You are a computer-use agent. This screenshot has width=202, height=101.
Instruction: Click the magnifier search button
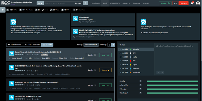click(86, 3)
